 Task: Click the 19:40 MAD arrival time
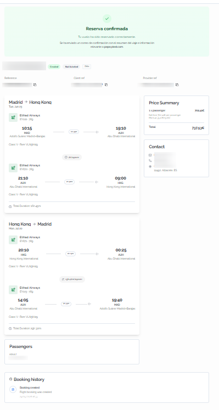[x=117, y=300]
